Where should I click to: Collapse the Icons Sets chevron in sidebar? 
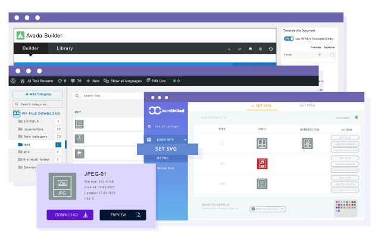coord(185,139)
